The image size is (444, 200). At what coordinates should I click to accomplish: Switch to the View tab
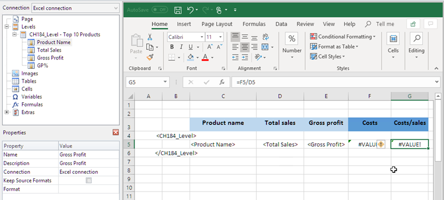coord(329,24)
